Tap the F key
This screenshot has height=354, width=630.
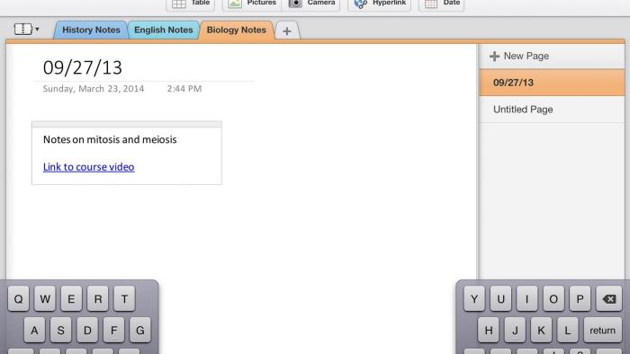click(113, 330)
